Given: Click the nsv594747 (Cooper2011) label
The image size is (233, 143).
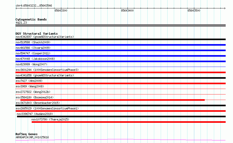Looking at the screenshot, I should click(33, 53).
